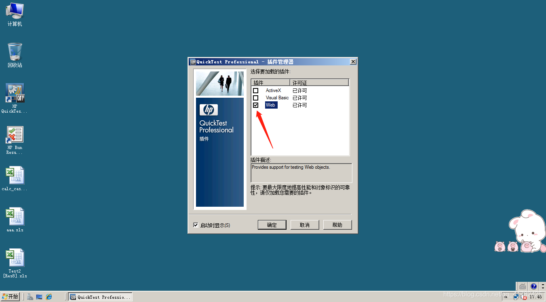
Task: Select the Test2 [Res8].xls file icon
Action: click(15, 263)
